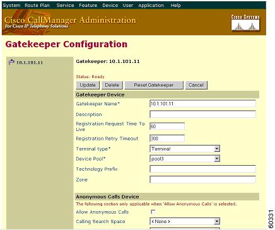
Task: Open the User menu
Action: point(128,5)
